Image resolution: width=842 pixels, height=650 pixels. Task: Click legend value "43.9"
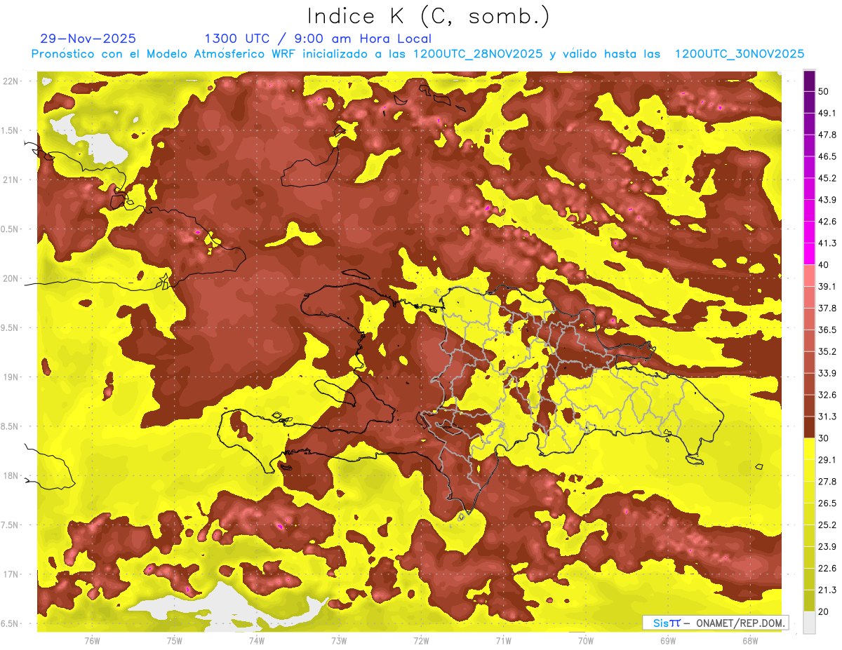click(827, 200)
